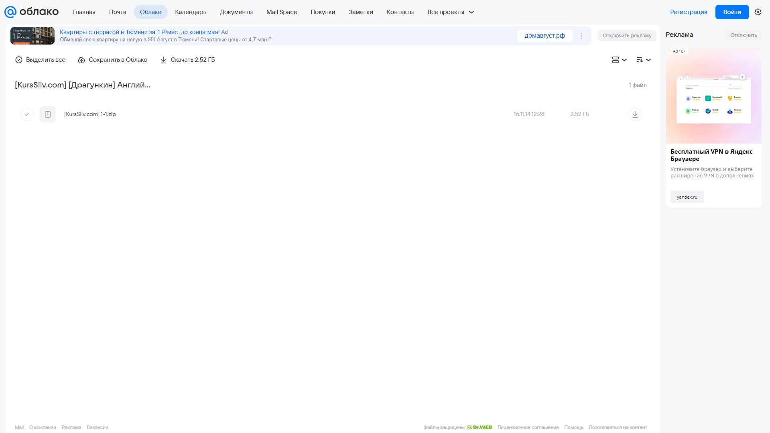The height and width of the screenshot is (433, 770).
Task: Tick the checkbox next to [KursSliv.com] 1-1.zip
Action: [x=27, y=114]
